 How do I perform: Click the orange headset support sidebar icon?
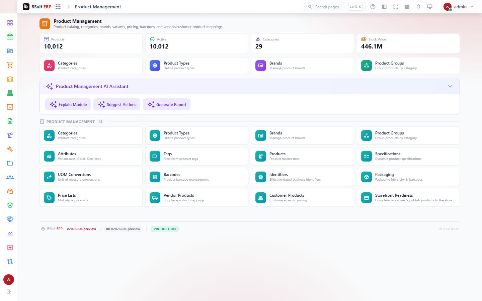pyautogui.click(x=10, y=191)
